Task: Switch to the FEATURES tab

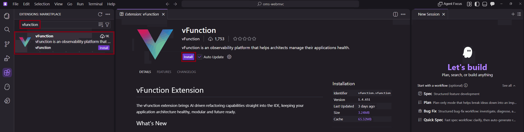Action: coord(164,72)
